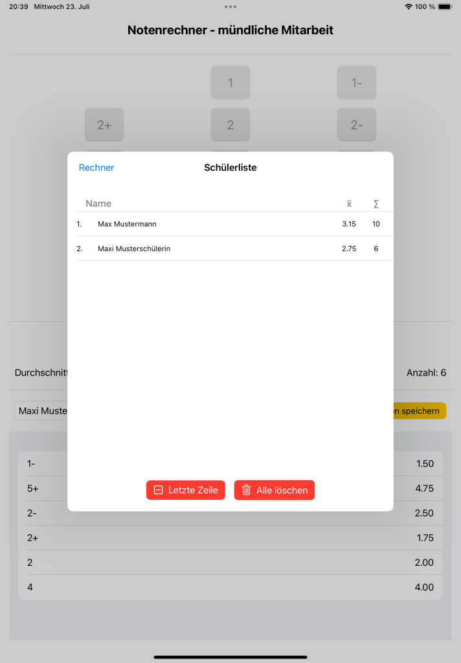Click the minus icon in Letzte Zeile

point(158,490)
